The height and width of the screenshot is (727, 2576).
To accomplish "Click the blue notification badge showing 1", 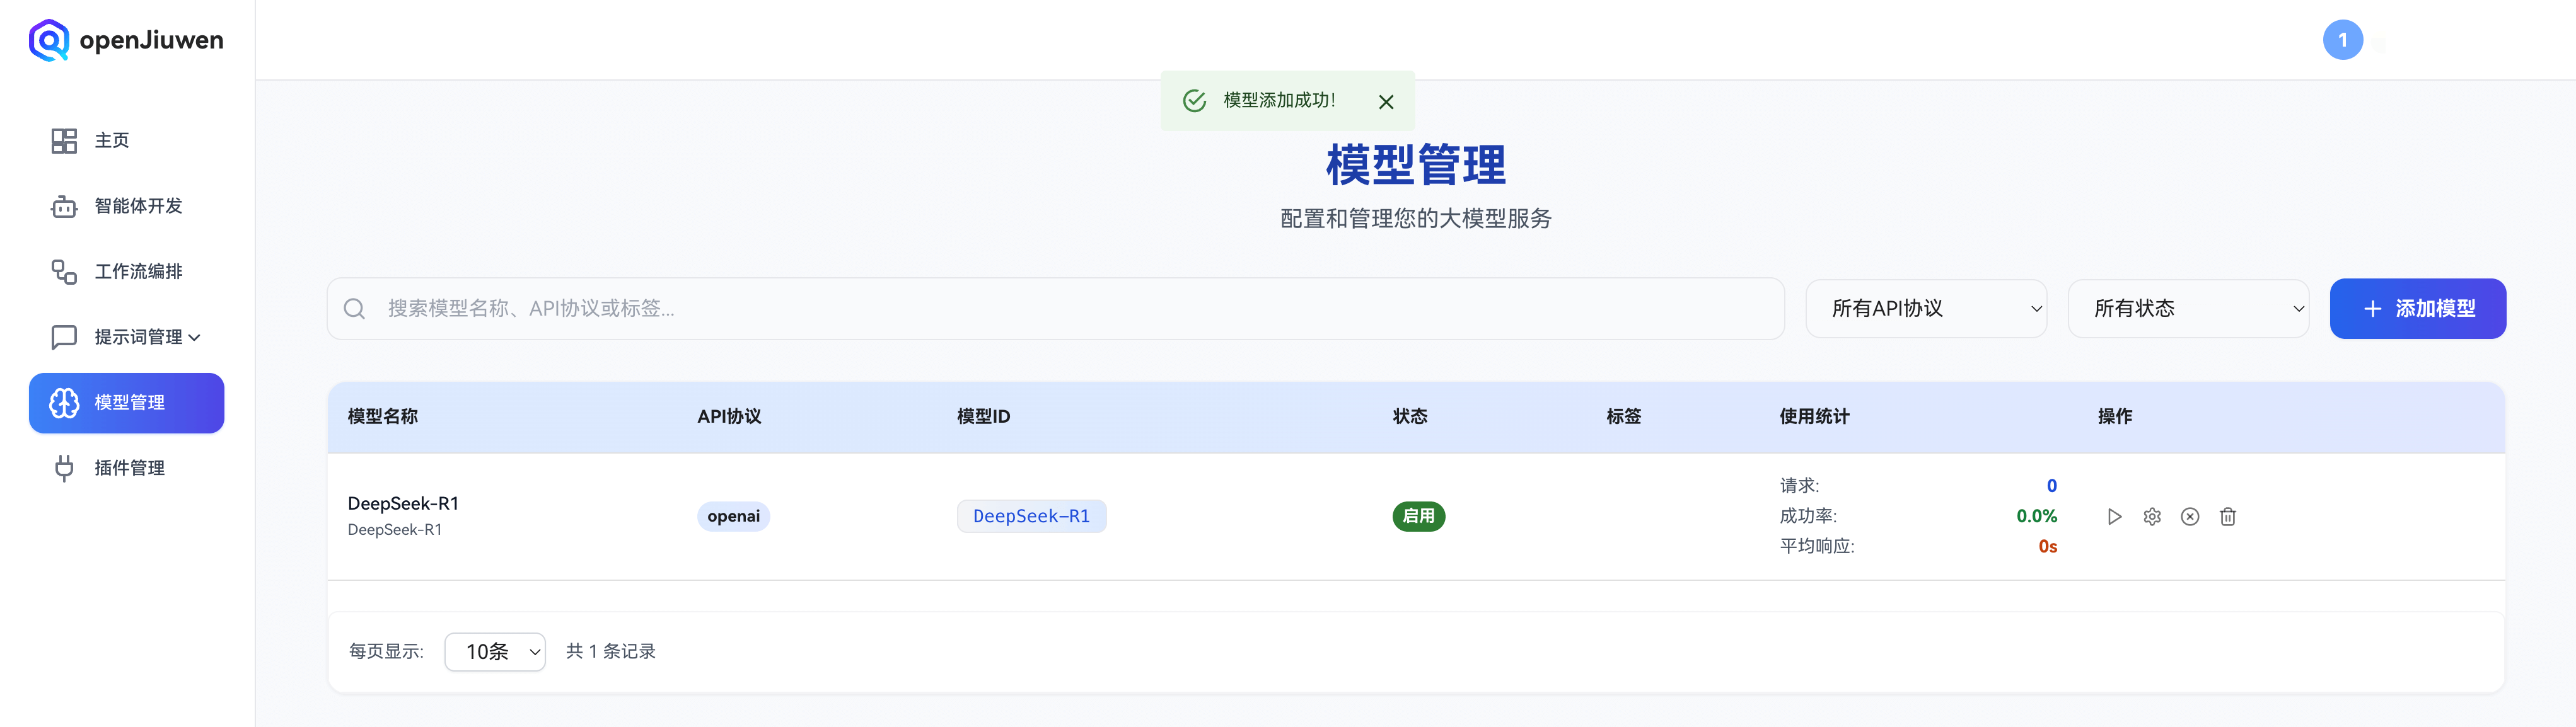I will 2344,39.
